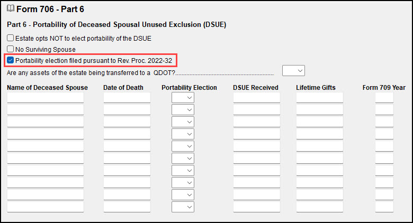Viewport: 413px width, 223px height.
Task: Select first Form 709 Year field
Action: click(x=384, y=98)
